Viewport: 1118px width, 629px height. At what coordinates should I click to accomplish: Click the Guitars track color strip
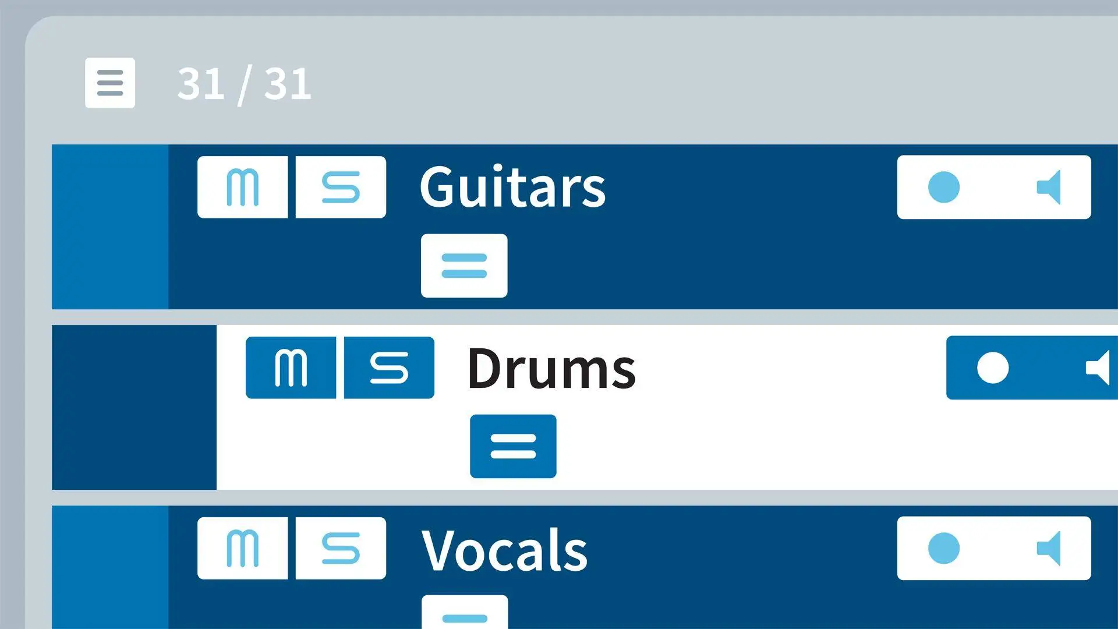point(110,227)
